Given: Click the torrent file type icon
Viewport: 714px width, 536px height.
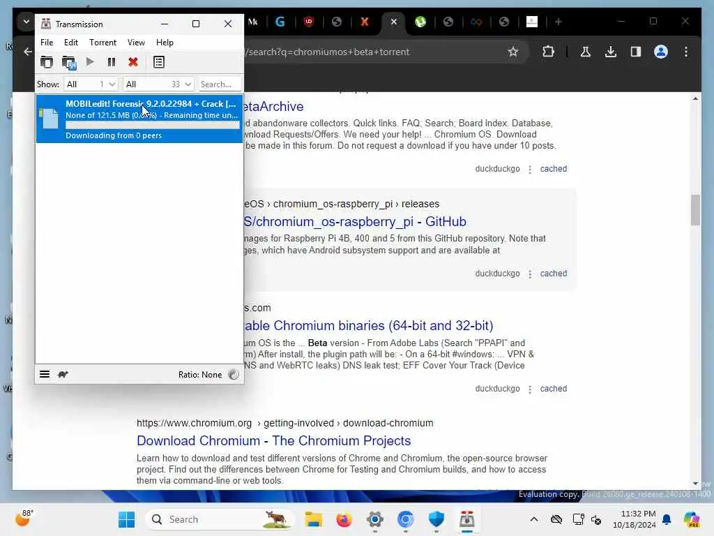Looking at the screenshot, I should [50, 119].
